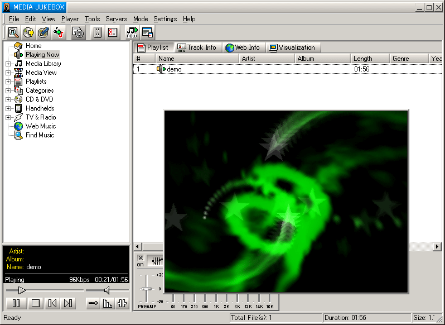Click the Find Music magnifier icon

[x=18, y=135]
